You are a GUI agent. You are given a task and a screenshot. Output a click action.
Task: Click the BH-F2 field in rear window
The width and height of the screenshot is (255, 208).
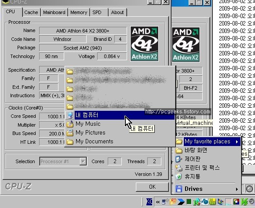click(191, 88)
